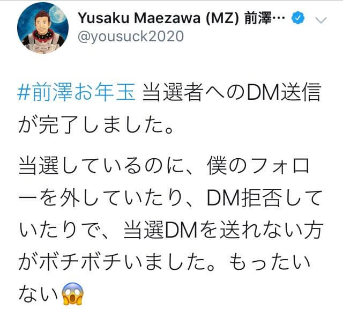Click the text 当選者へのDM送信
Image resolution: width=343 pixels, height=317 pixels.
tap(232, 92)
